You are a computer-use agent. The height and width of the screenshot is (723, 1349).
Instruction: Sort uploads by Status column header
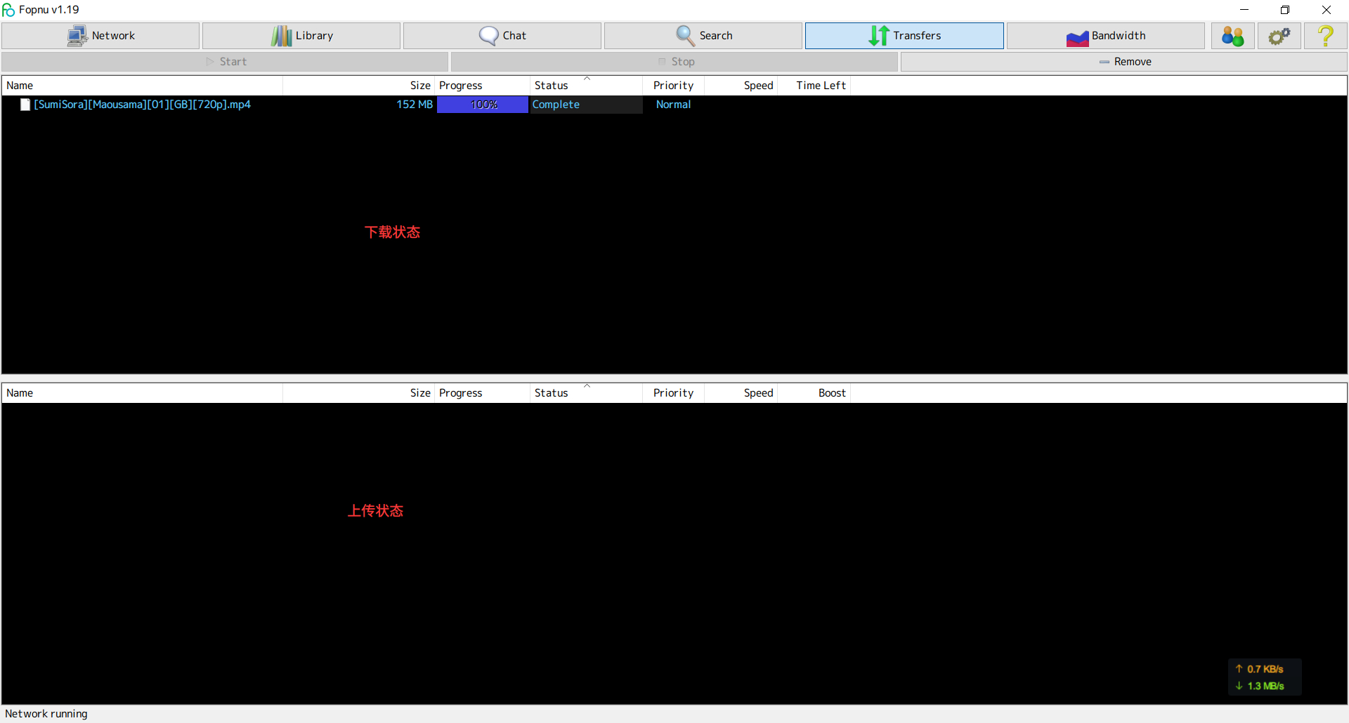coord(552,393)
